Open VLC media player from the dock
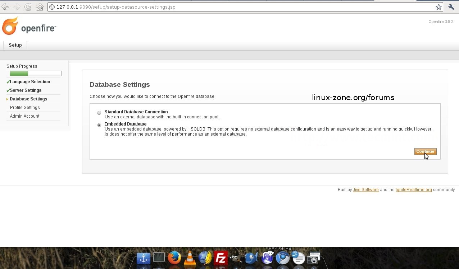The image size is (459, 269). coord(190,258)
